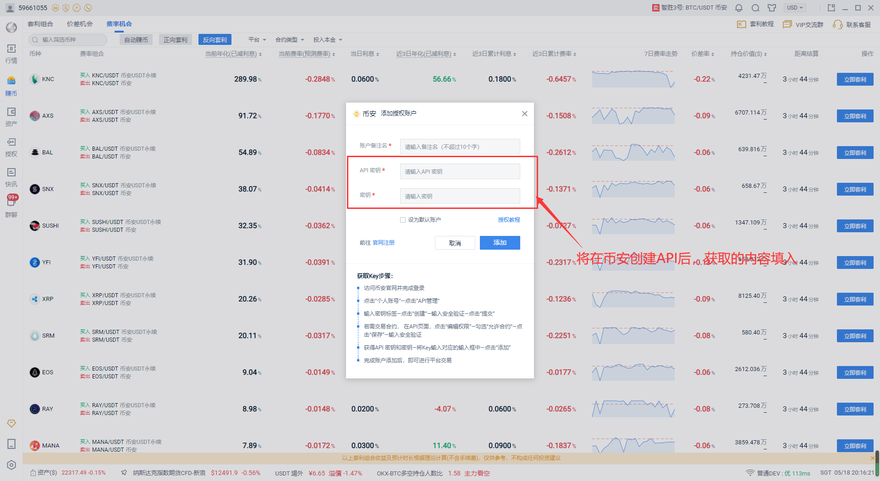Viewport: 880px width, 481px height.
Task: Click the AXS coin row name
Action: pos(48,116)
